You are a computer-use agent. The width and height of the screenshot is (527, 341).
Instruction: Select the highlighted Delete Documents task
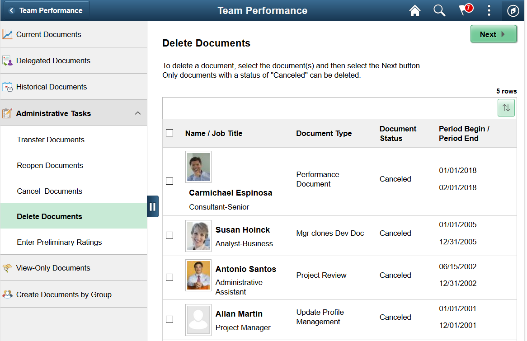(x=74, y=216)
